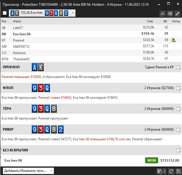This screenshot has height=175, width=182.
Task: Click the 'Pos' column header
Action: pos(4,21)
